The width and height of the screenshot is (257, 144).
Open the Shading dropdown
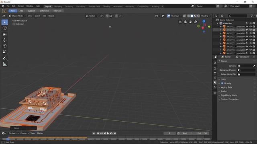coord(206,16)
